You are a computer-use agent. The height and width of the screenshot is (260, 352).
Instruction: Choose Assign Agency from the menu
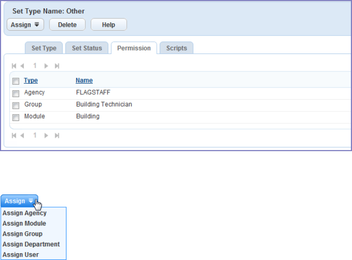(24, 213)
